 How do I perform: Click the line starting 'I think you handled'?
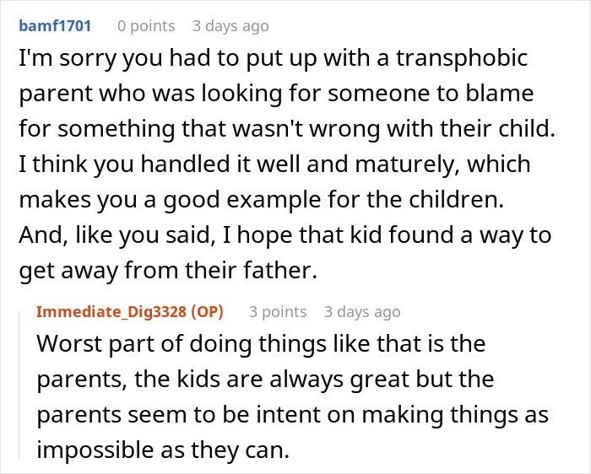tap(274, 164)
